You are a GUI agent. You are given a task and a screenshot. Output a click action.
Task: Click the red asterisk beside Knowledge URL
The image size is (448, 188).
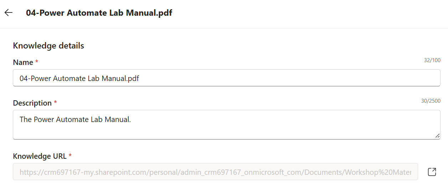70,156
